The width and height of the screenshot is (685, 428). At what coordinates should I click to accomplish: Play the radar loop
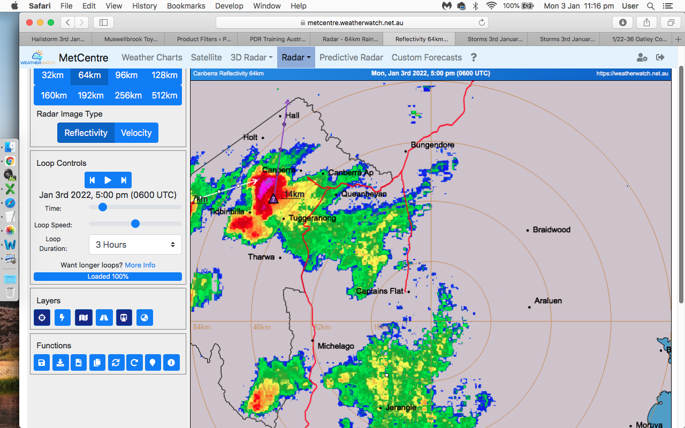click(x=108, y=180)
